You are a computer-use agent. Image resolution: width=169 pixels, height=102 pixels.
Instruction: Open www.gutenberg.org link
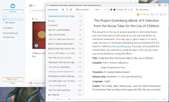pyautogui.click(x=121, y=46)
